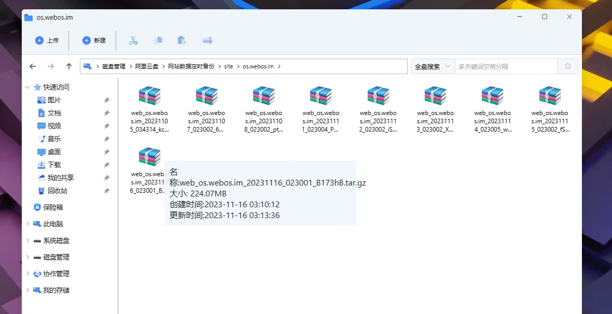
Task: Click the cut (scissors) toolbar icon
Action: [133, 40]
